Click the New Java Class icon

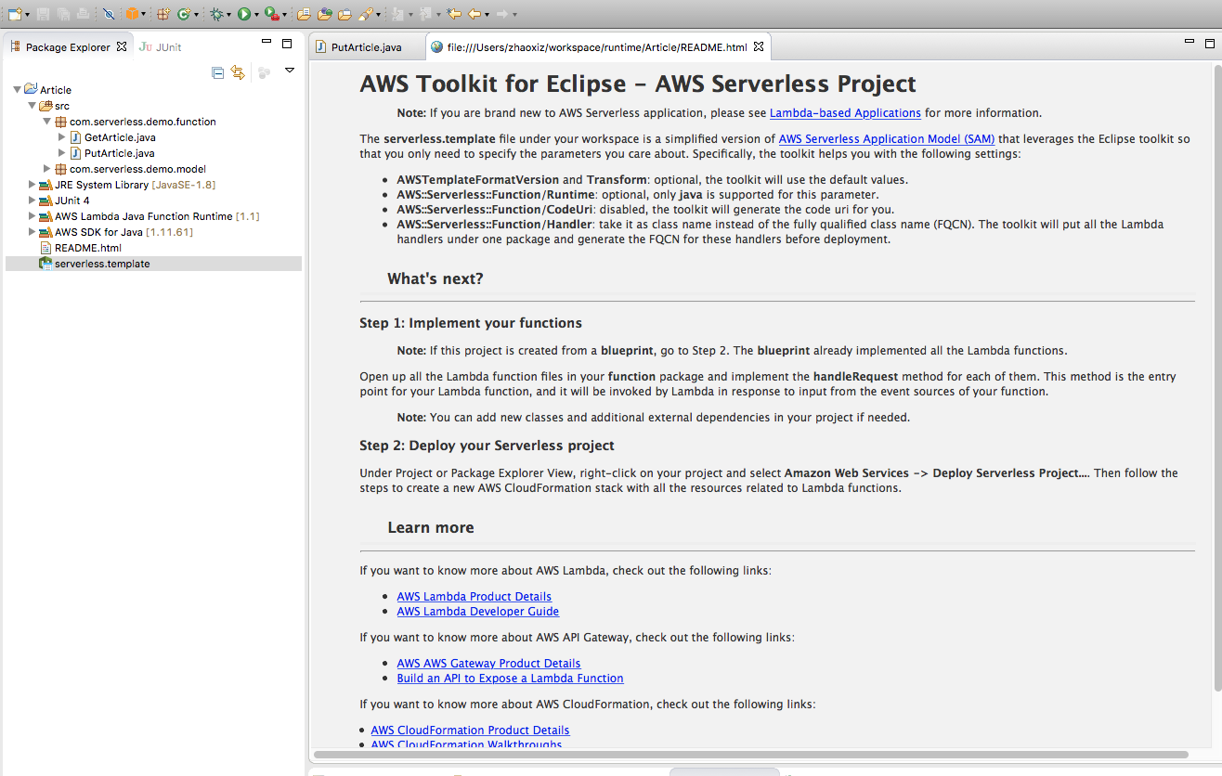coord(184,14)
